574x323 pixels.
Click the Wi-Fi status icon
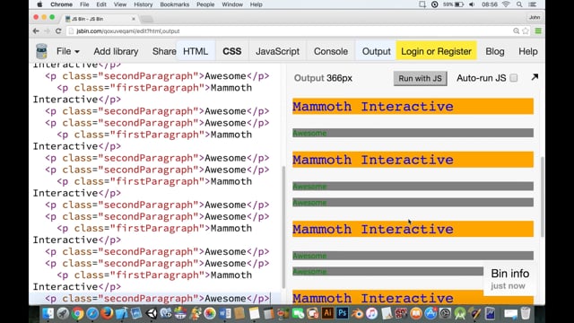(506, 4)
